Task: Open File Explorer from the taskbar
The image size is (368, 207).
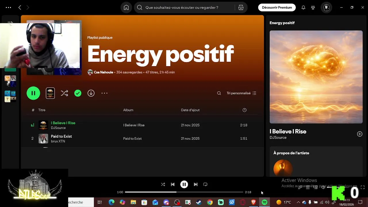Action: coord(133,202)
